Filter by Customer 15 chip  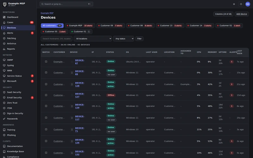[170, 26]
